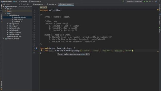Click the 'more...' link in inspection tooltip
Viewport: 161px width, 91px height.
click(83, 54)
